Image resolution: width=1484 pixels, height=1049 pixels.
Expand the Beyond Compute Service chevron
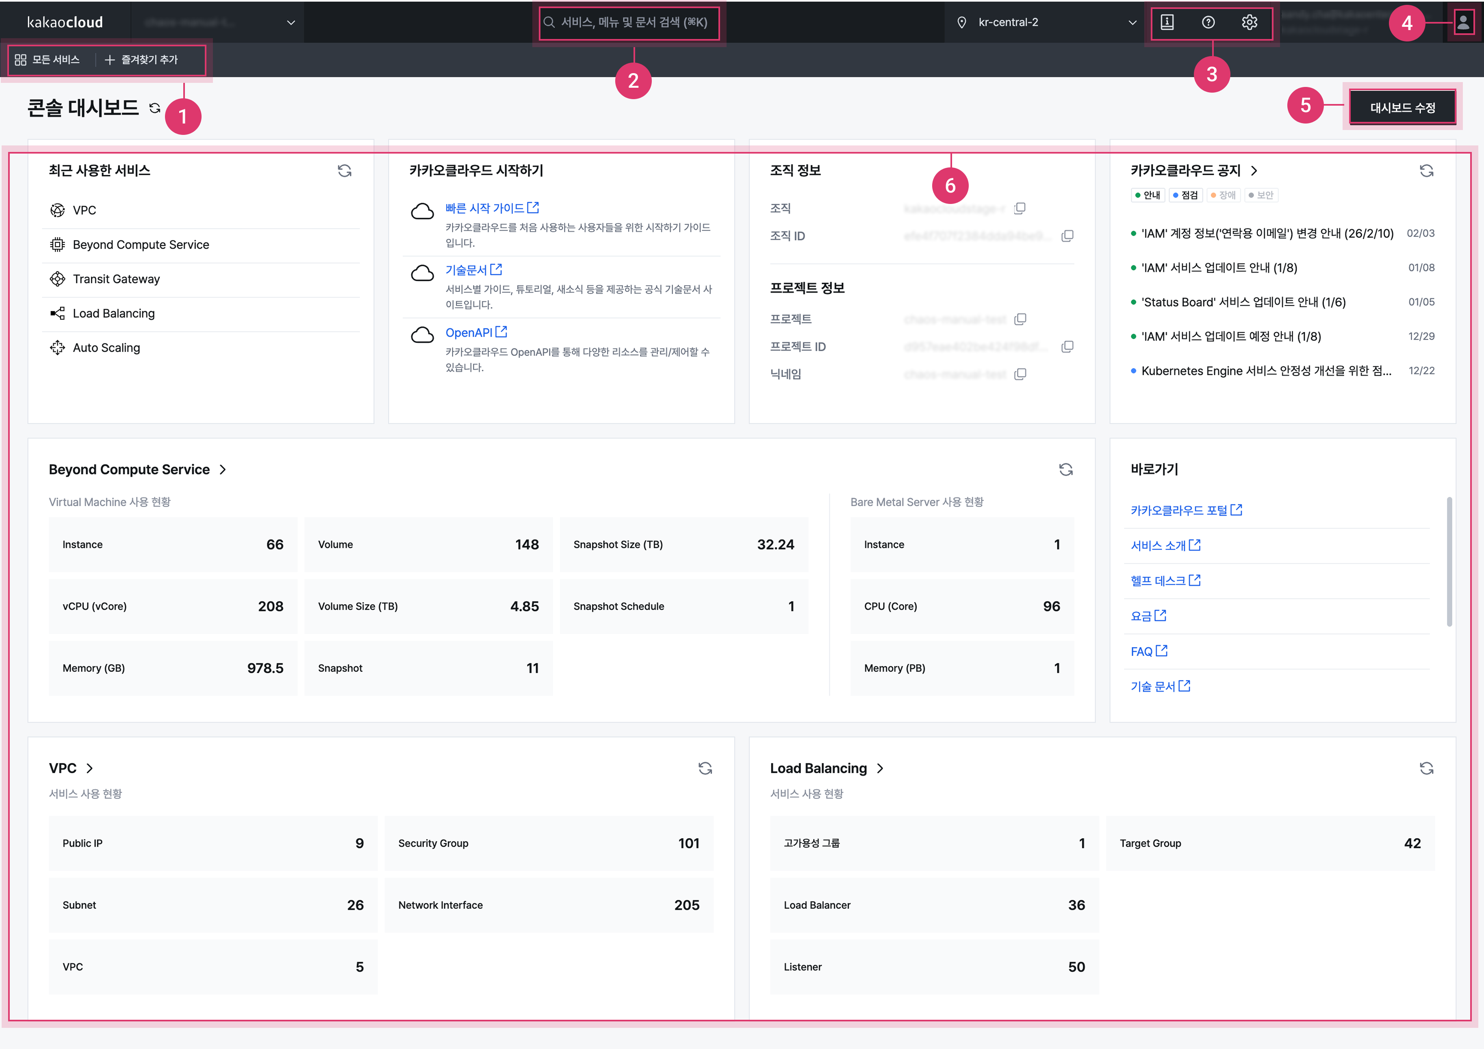click(x=223, y=470)
